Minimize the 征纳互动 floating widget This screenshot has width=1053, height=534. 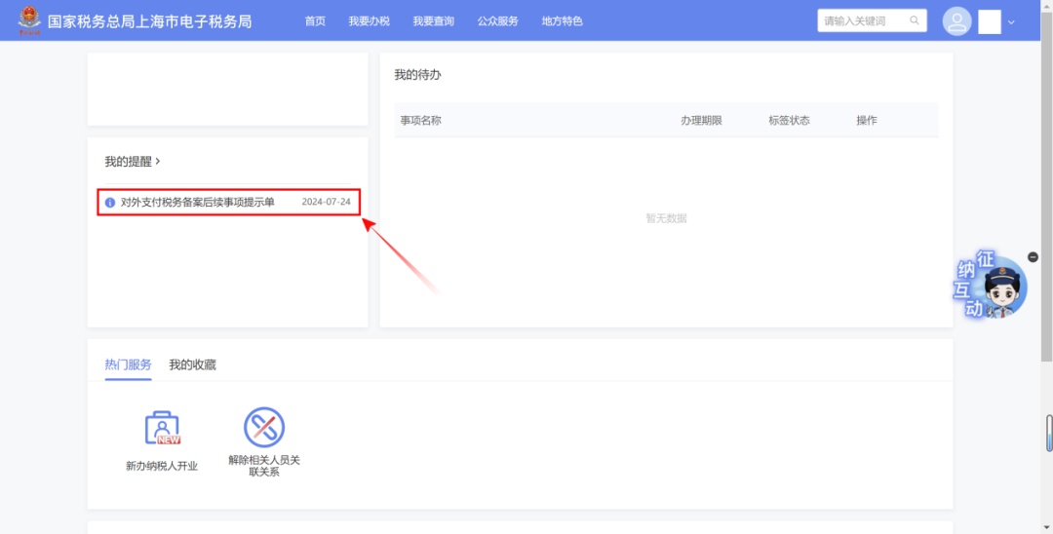coord(1033,257)
